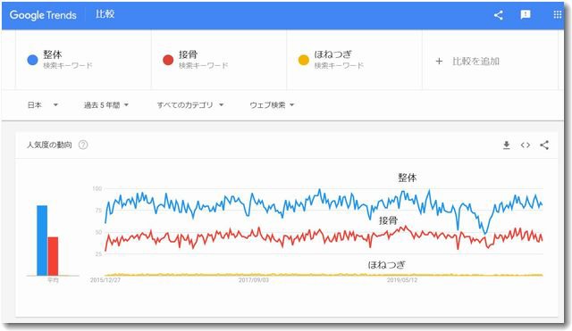The image size is (572, 331).
Task: Select the 接骨 search term card
Action: (219, 60)
